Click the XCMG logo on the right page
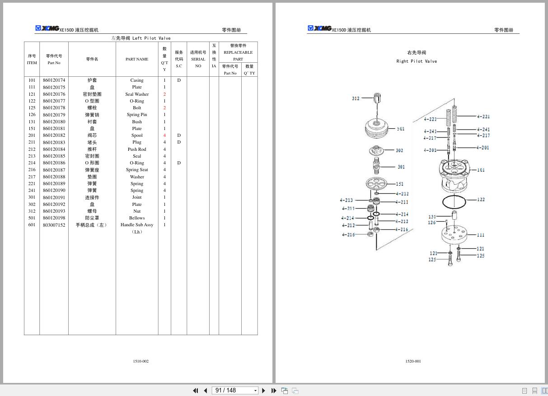Image resolution: width=548 pixels, height=396 pixels. 319,28
